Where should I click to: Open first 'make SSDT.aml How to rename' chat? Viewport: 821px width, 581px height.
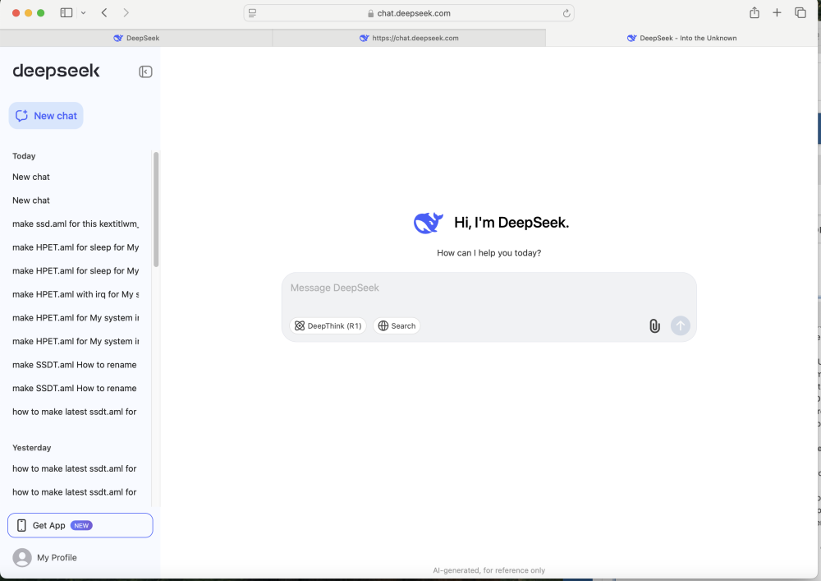[x=76, y=365]
